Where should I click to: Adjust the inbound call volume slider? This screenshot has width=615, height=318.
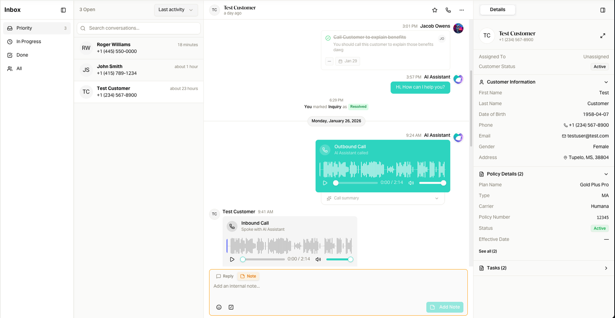[339, 260]
